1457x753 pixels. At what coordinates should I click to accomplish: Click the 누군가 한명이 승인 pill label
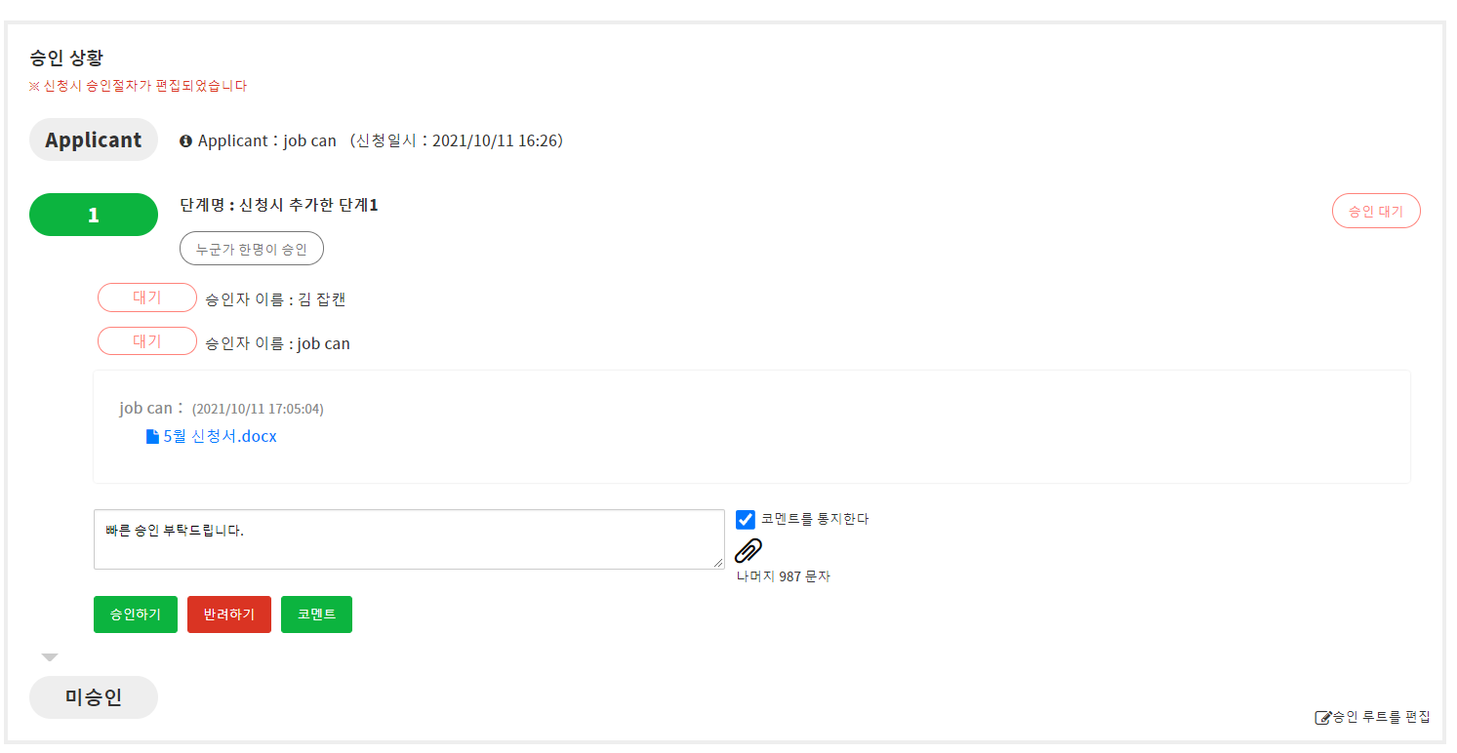[x=252, y=249]
